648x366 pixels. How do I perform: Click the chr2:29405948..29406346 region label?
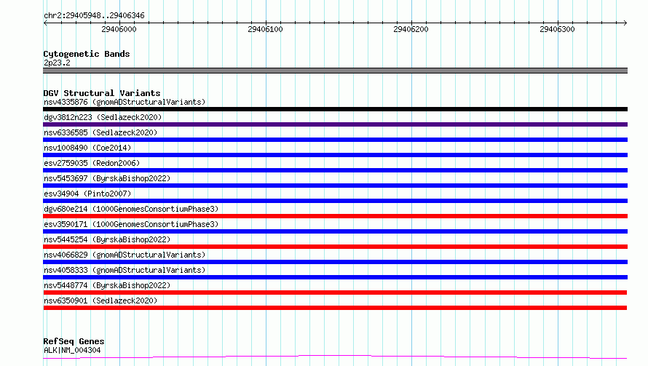pyautogui.click(x=94, y=16)
